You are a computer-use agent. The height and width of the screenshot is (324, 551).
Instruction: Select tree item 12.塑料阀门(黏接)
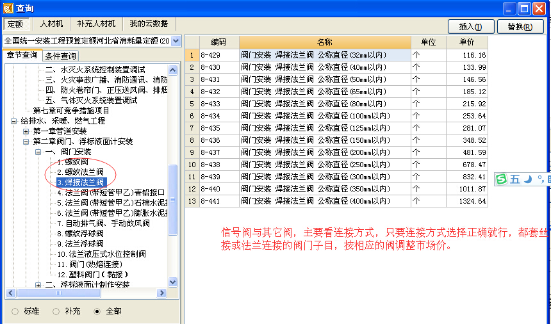point(92,275)
